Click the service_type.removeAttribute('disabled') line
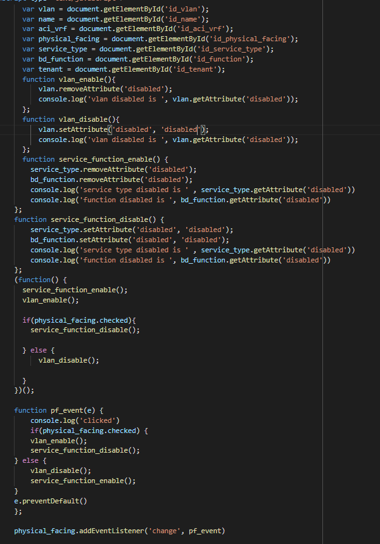The image size is (380, 544). point(113,169)
